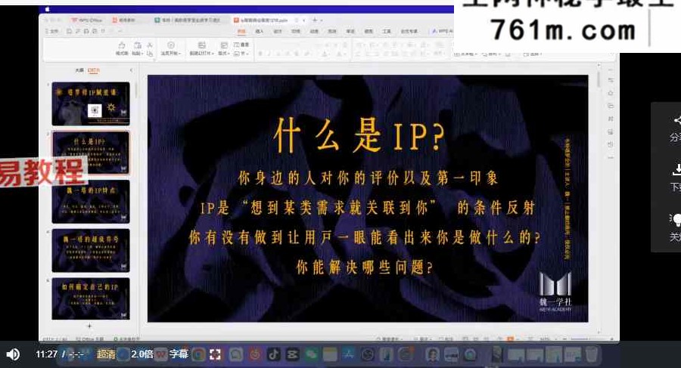Switch to the slides (幻灯片) panel tab
The height and width of the screenshot is (368, 681).
93,70
